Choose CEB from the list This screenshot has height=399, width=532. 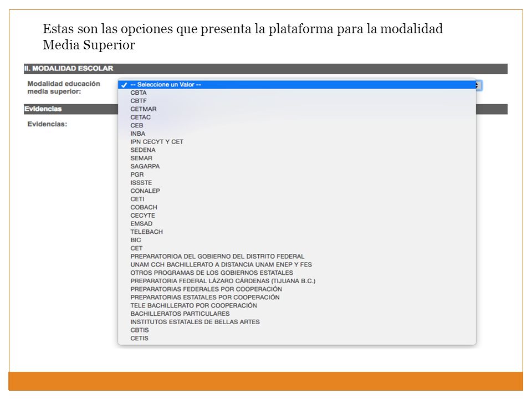pyautogui.click(x=297, y=126)
